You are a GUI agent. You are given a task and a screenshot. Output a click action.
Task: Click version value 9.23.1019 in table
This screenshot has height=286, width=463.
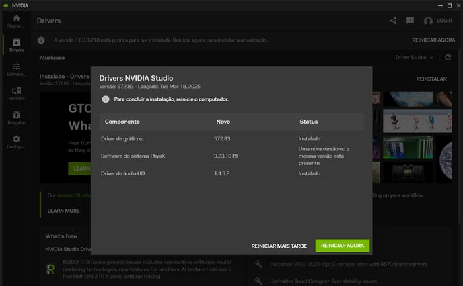coord(225,156)
